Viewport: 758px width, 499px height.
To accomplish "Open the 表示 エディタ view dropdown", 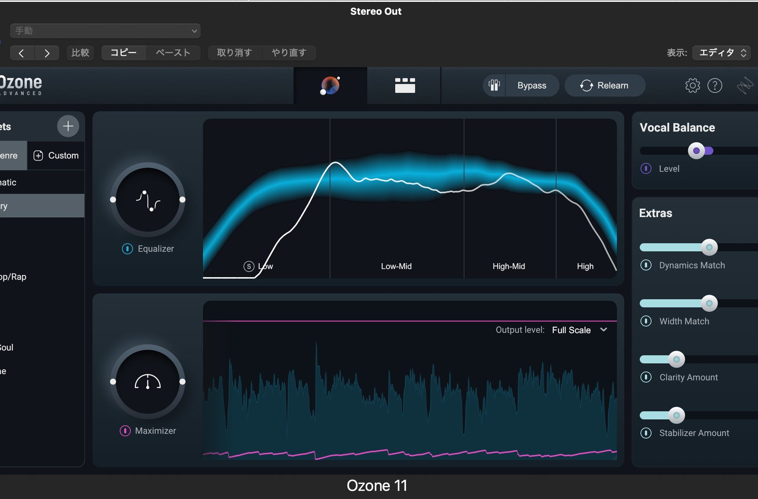I will [x=722, y=53].
